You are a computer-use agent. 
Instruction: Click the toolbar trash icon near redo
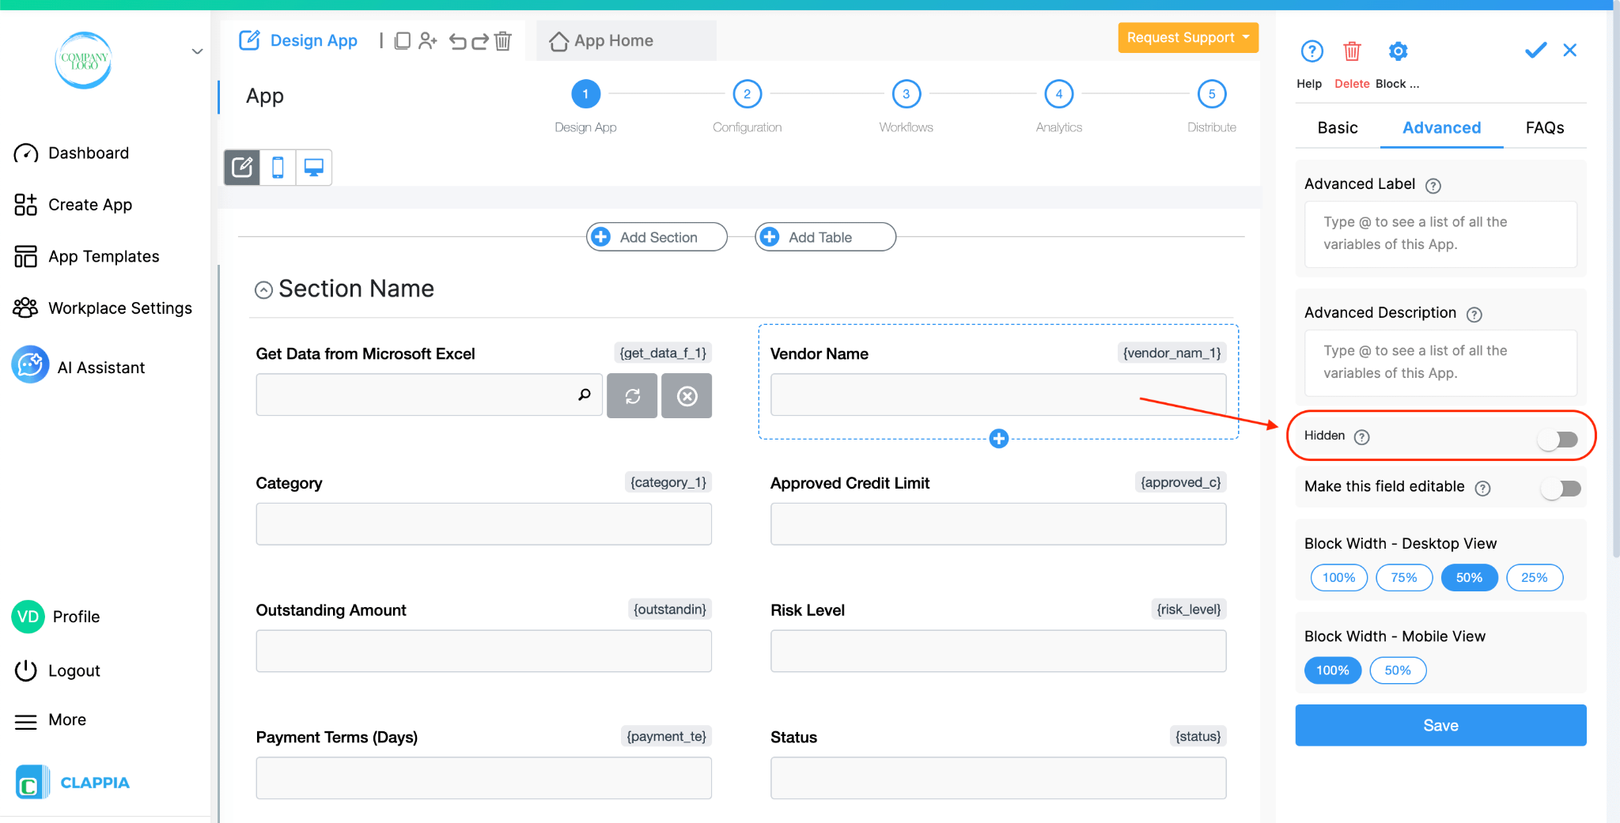pyautogui.click(x=503, y=40)
